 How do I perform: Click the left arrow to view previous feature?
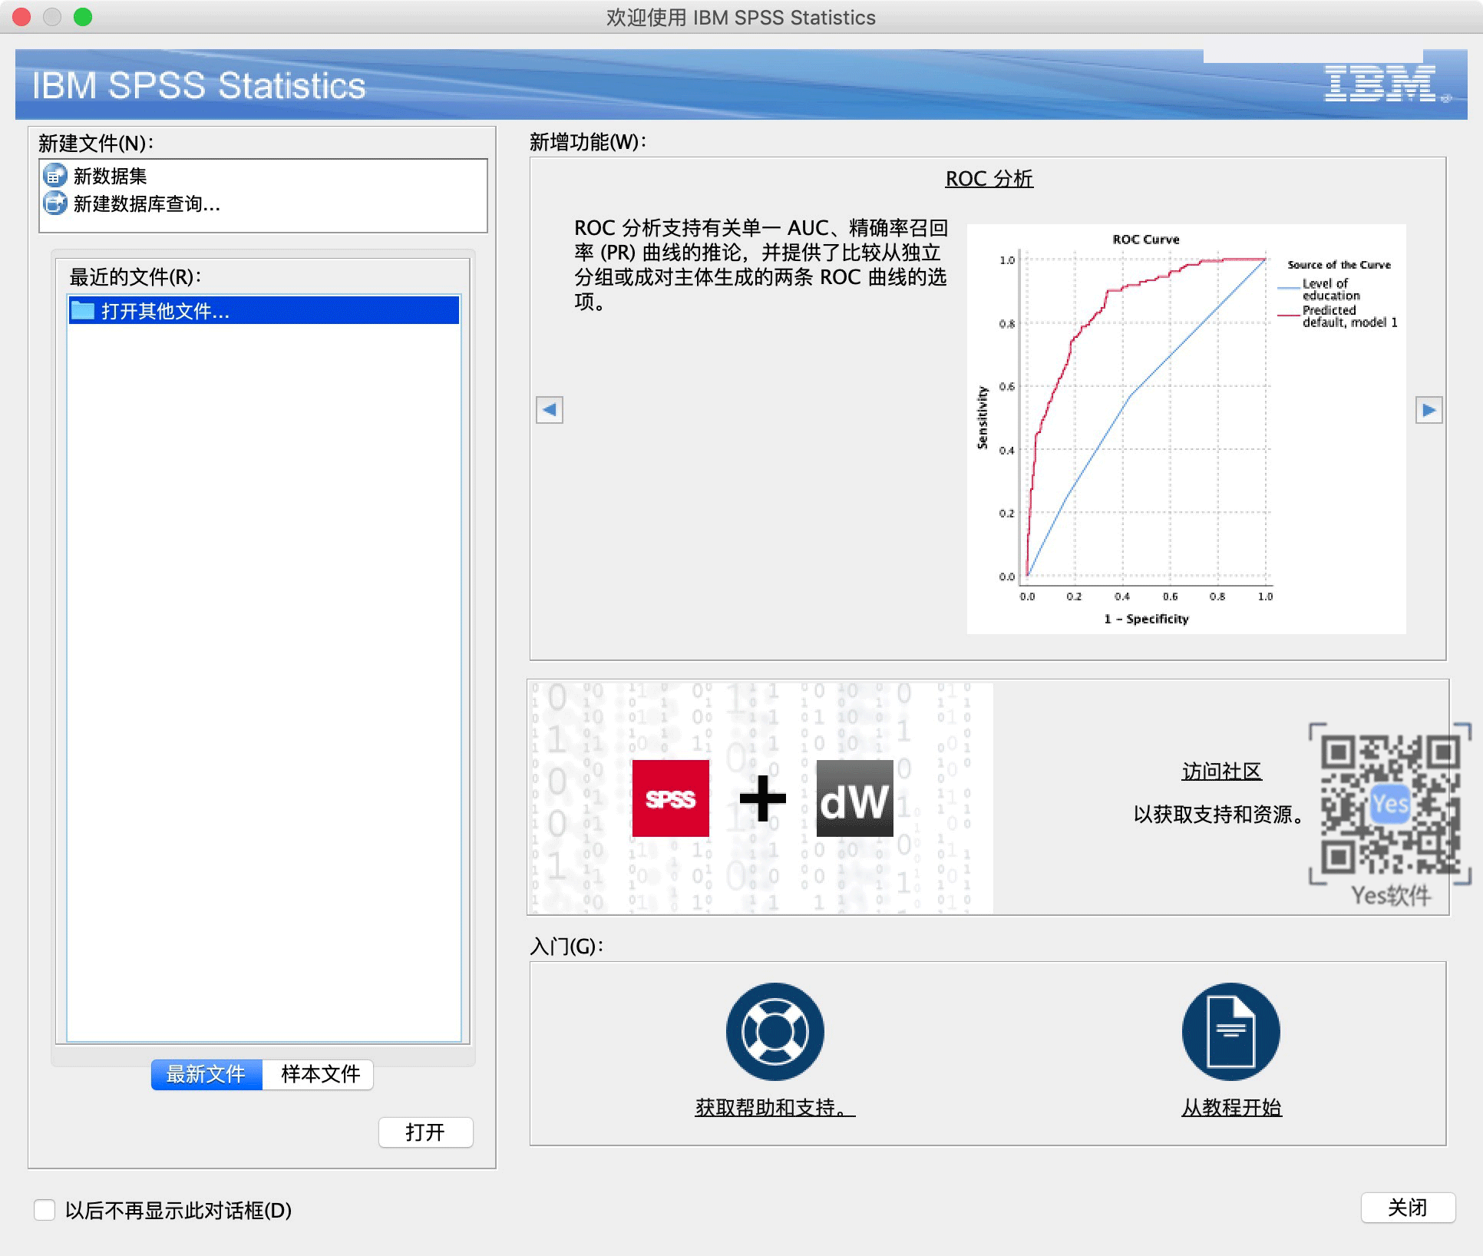point(549,411)
